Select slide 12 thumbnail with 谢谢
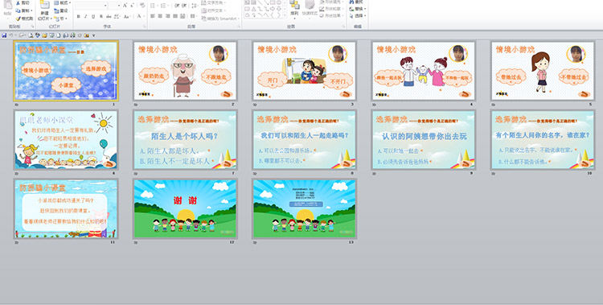603x305 pixels. click(x=185, y=208)
